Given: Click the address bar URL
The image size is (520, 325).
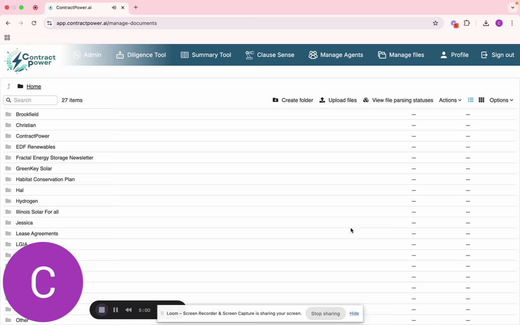Looking at the screenshot, I should pos(106,23).
